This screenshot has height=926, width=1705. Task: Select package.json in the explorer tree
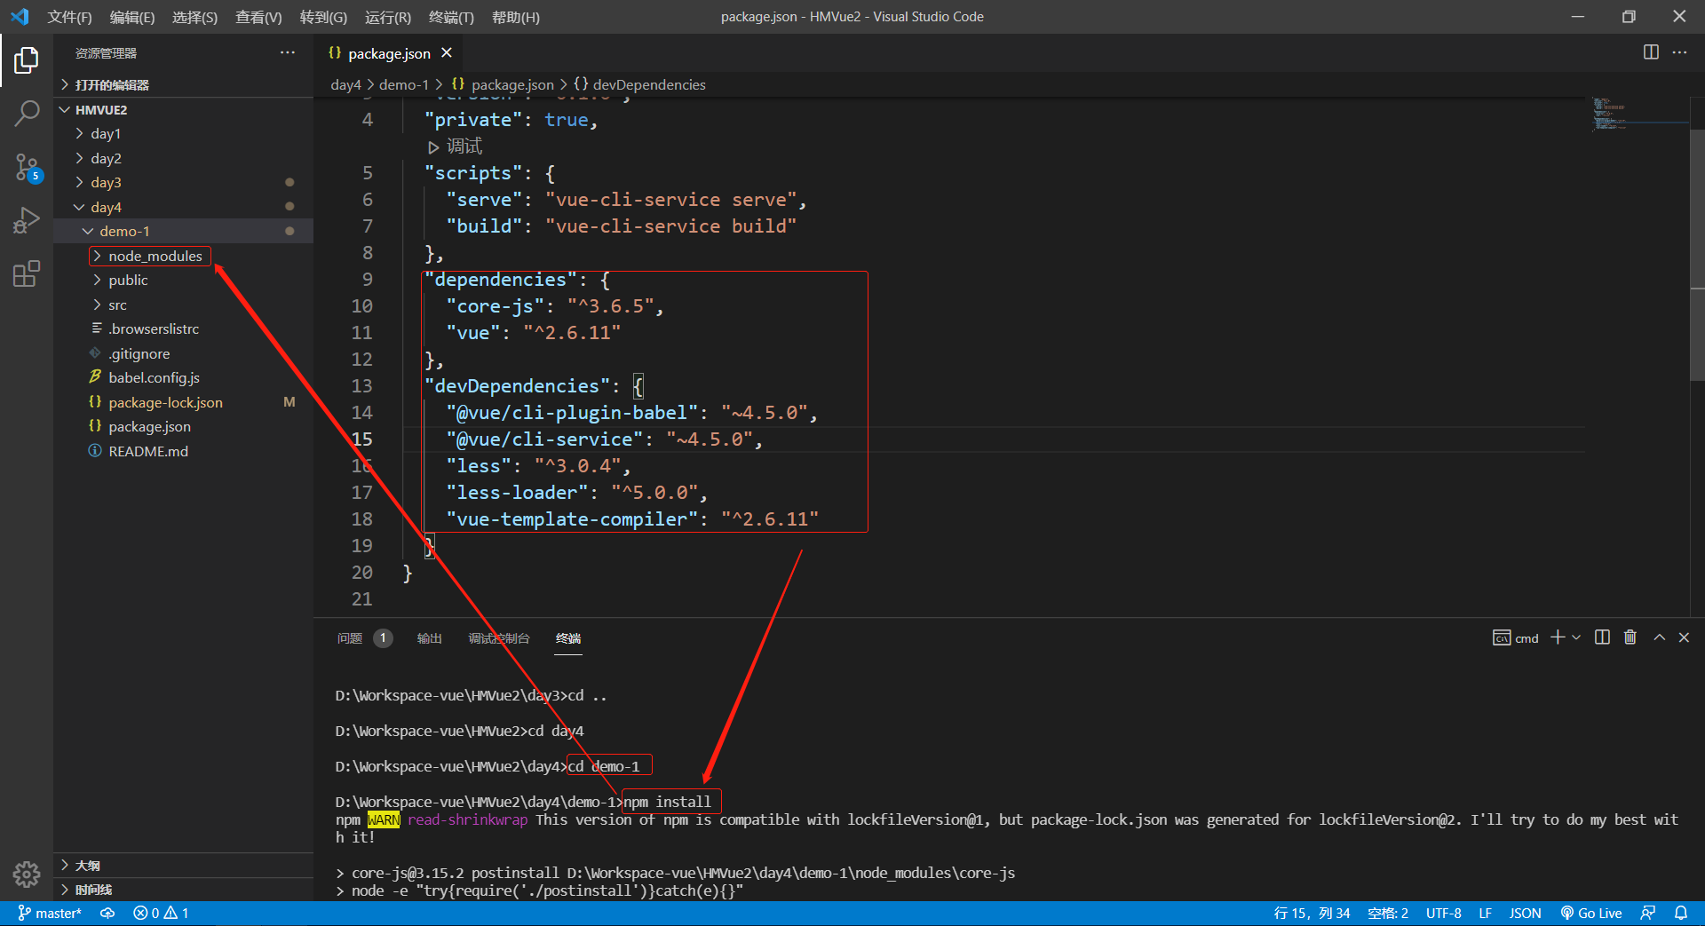pyautogui.click(x=184, y=427)
